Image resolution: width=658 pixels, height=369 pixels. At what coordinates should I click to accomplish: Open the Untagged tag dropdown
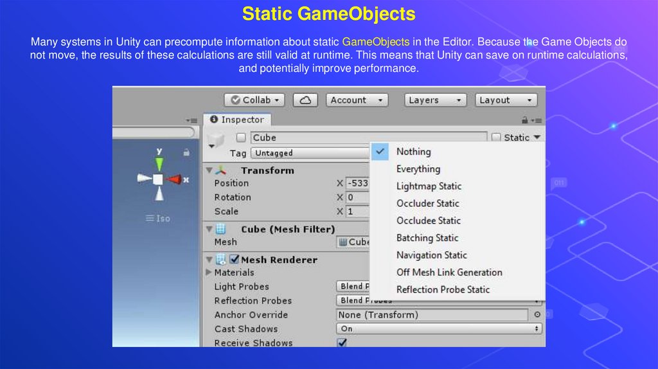click(x=310, y=153)
